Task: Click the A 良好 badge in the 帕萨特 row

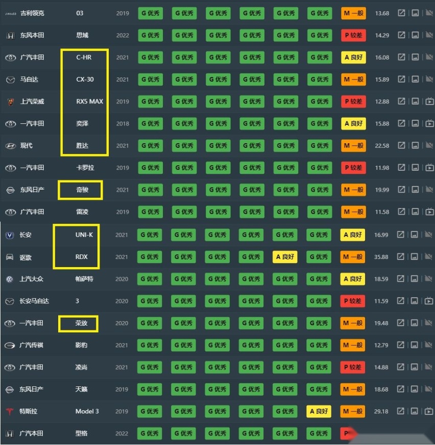Action: pos(353,279)
